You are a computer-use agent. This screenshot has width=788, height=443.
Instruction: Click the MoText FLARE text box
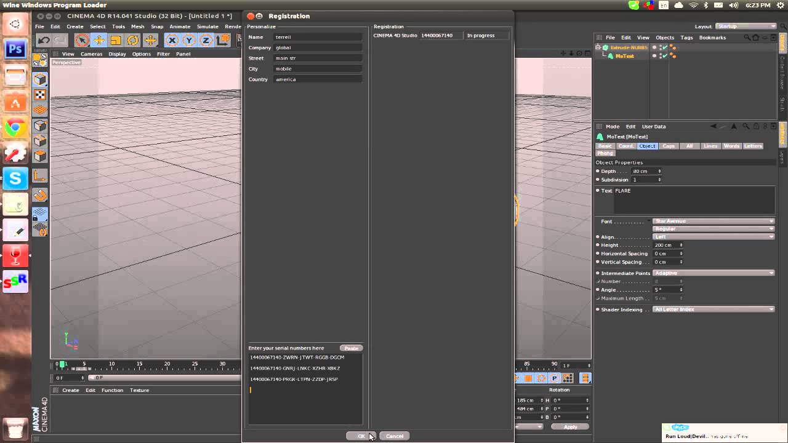694,201
